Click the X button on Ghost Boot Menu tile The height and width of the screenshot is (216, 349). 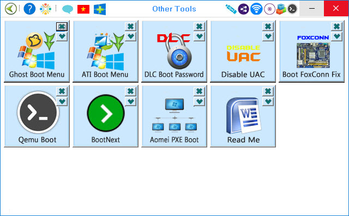[x=62, y=27]
